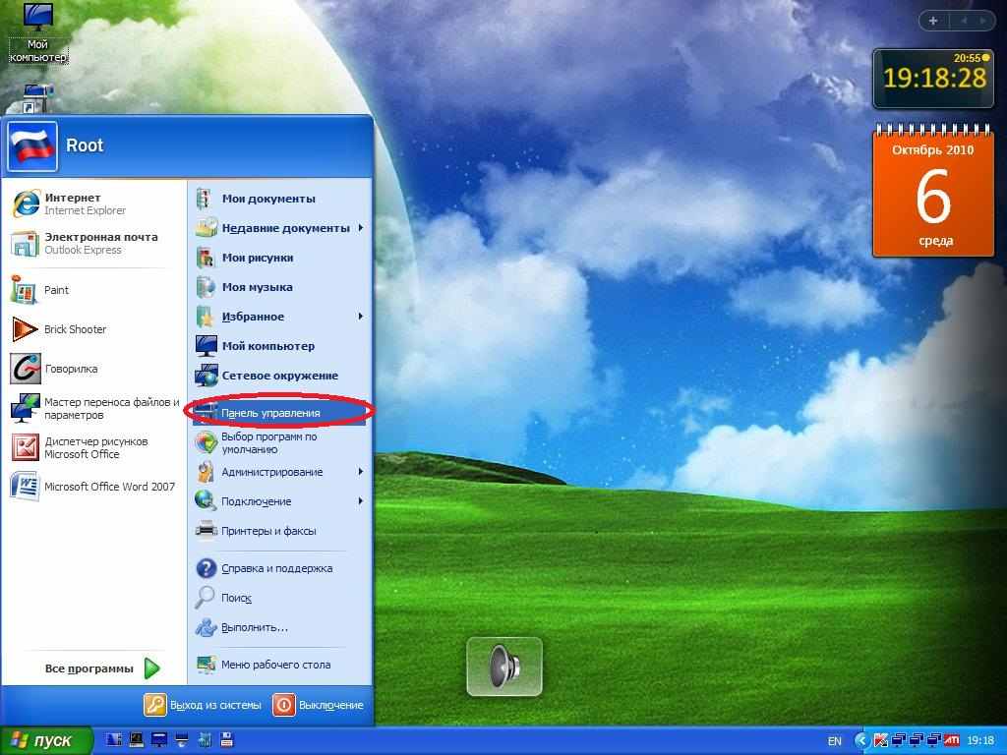This screenshot has height=755, width=1007.
Task: Open Сетевое окружение
Action: (x=280, y=376)
